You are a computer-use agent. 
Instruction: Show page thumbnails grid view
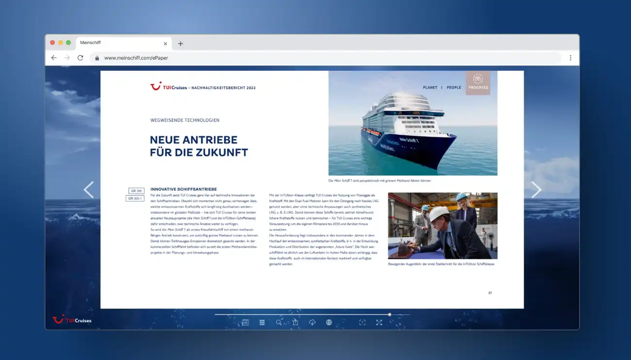262,322
